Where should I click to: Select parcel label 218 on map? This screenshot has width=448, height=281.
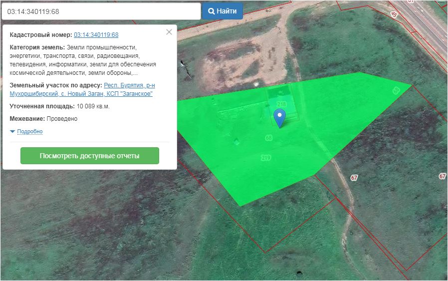click(281, 104)
